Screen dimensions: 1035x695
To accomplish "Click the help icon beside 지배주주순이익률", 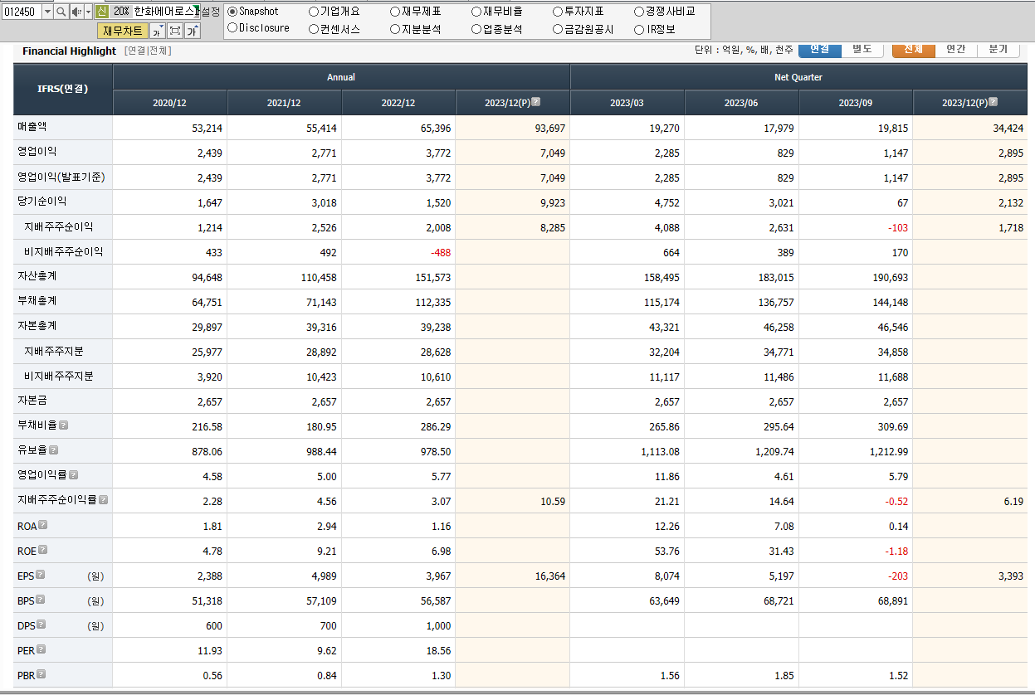I will tap(104, 499).
